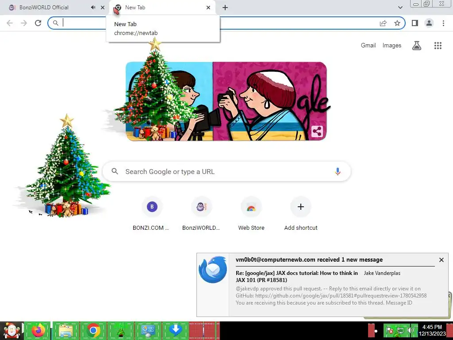Open the Christmas tree app in the taskbar
The width and height of the screenshot is (453, 340).
120,331
